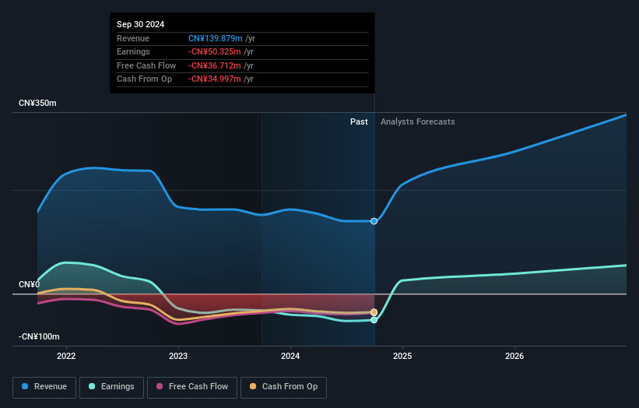Click the 2026 x-axis label

click(x=514, y=356)
